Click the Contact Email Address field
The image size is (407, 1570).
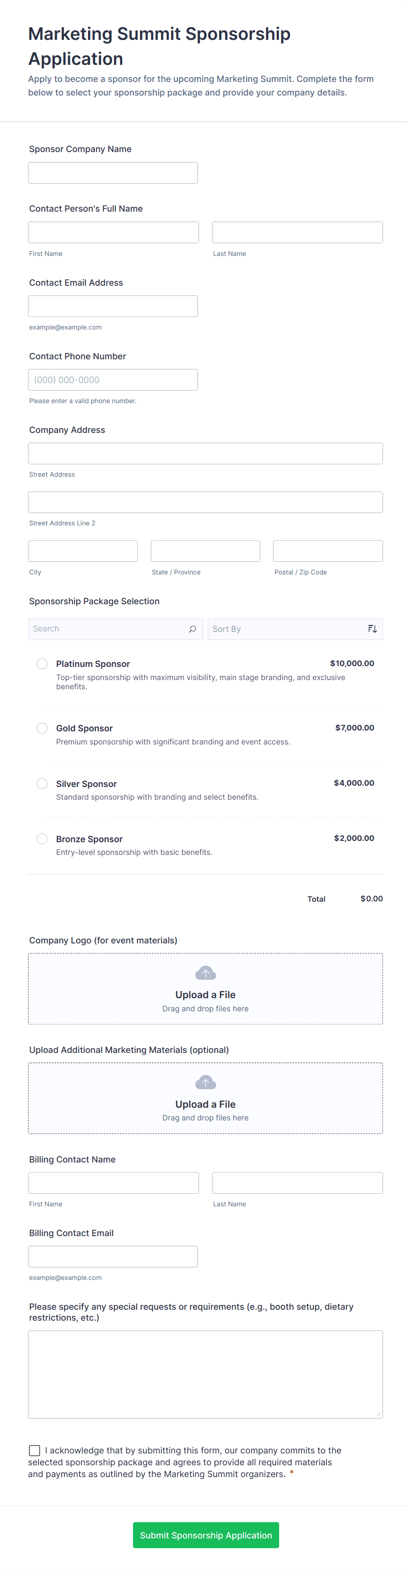pos(112,306)
